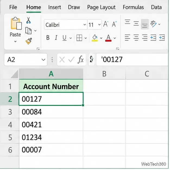Open orientation dropdown arrow
This screenshot has height=170, width=170.
[x=159, y=24]
